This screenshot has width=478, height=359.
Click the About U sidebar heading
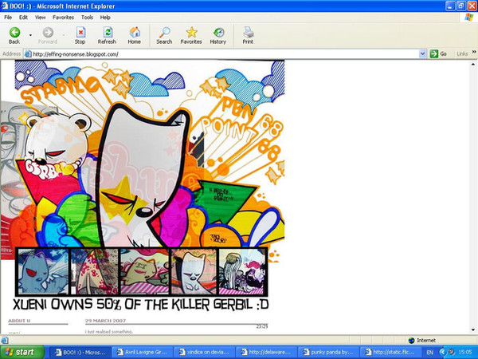point(19,321)
